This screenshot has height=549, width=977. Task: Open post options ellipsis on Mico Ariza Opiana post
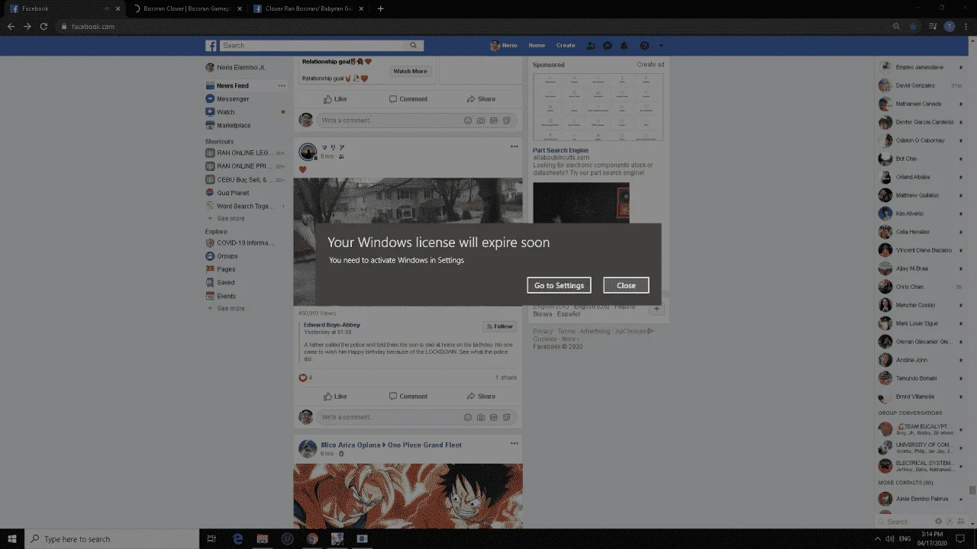coord(514,443)
